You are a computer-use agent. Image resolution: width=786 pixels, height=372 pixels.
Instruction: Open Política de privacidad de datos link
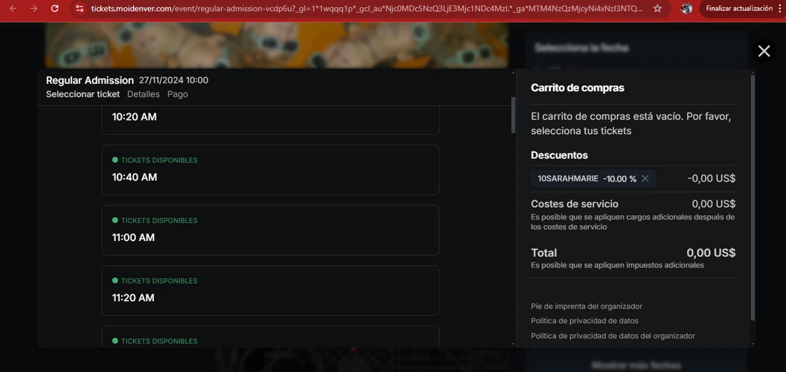[x=584, y=321]
